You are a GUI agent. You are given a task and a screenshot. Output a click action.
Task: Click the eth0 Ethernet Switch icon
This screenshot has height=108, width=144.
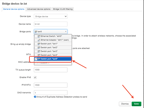(39, 36)
